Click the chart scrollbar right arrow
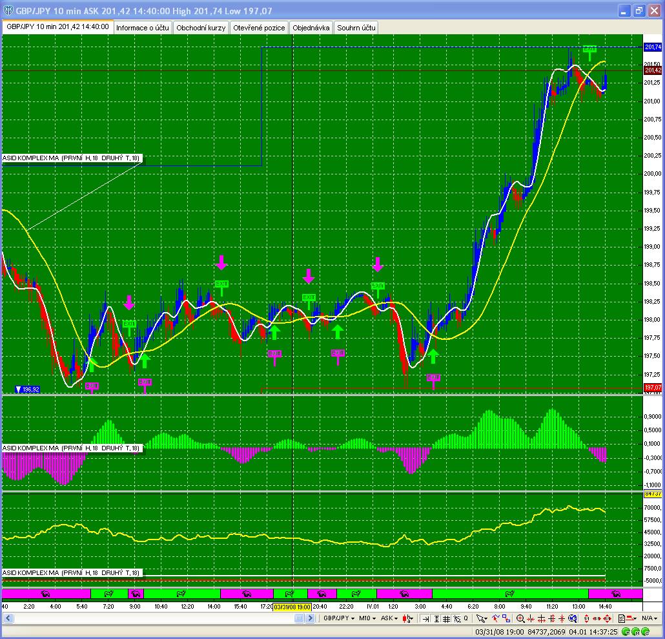 click(310, 618)
